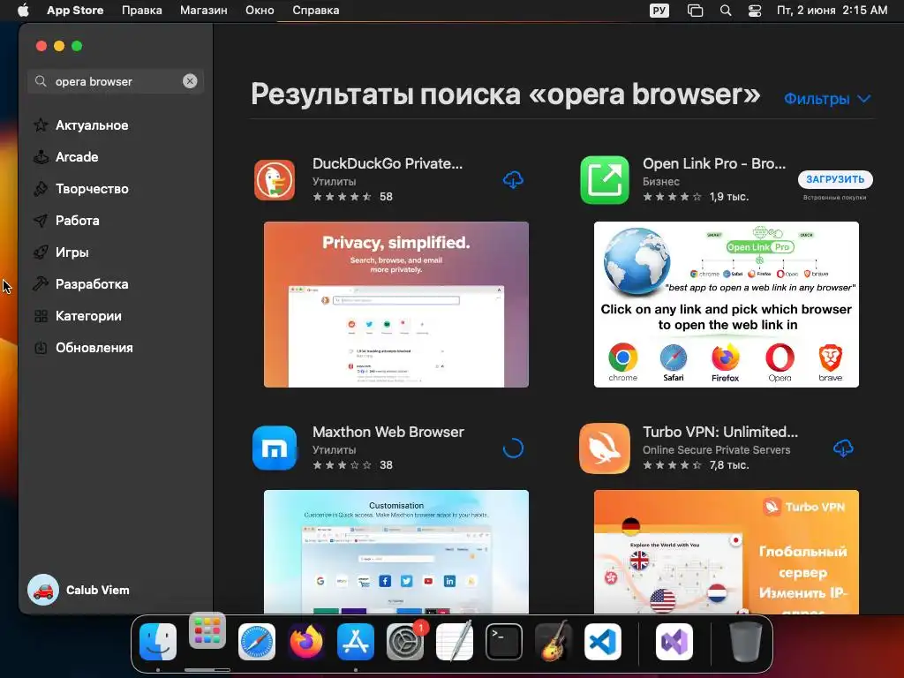Click the Игры rocket icon
This screenshot has height=678, width=904.
point(41,252)
